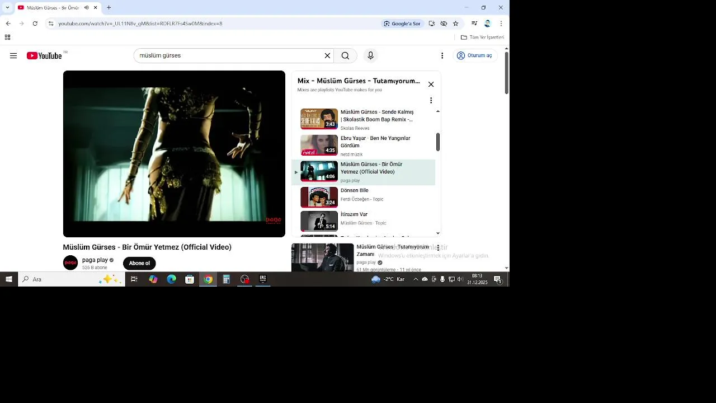Open a new tab with plus button
Viewport: 716px width, 403px height.
109,8
